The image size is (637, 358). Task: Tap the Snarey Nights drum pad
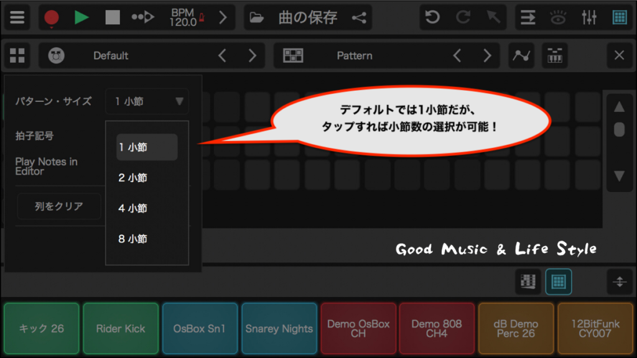(279, 328)
